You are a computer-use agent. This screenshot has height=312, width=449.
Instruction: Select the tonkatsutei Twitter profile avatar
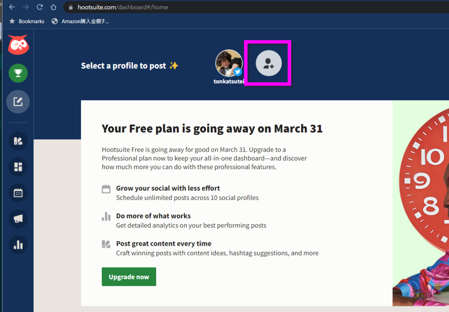[229, 63]
